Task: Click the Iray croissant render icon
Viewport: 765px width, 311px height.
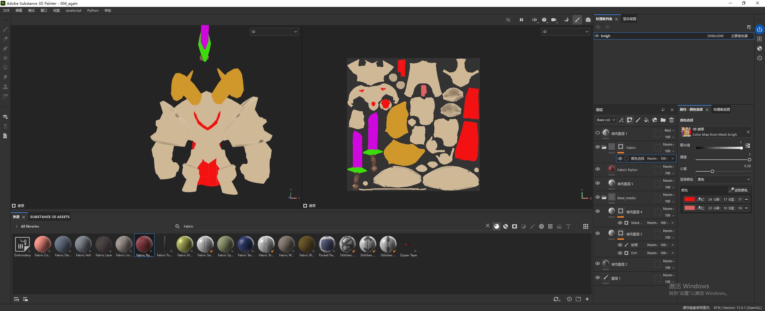Action: 566,20
